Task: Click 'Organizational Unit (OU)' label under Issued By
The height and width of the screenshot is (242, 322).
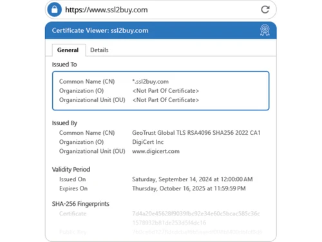Action: [x=92, y=151]
